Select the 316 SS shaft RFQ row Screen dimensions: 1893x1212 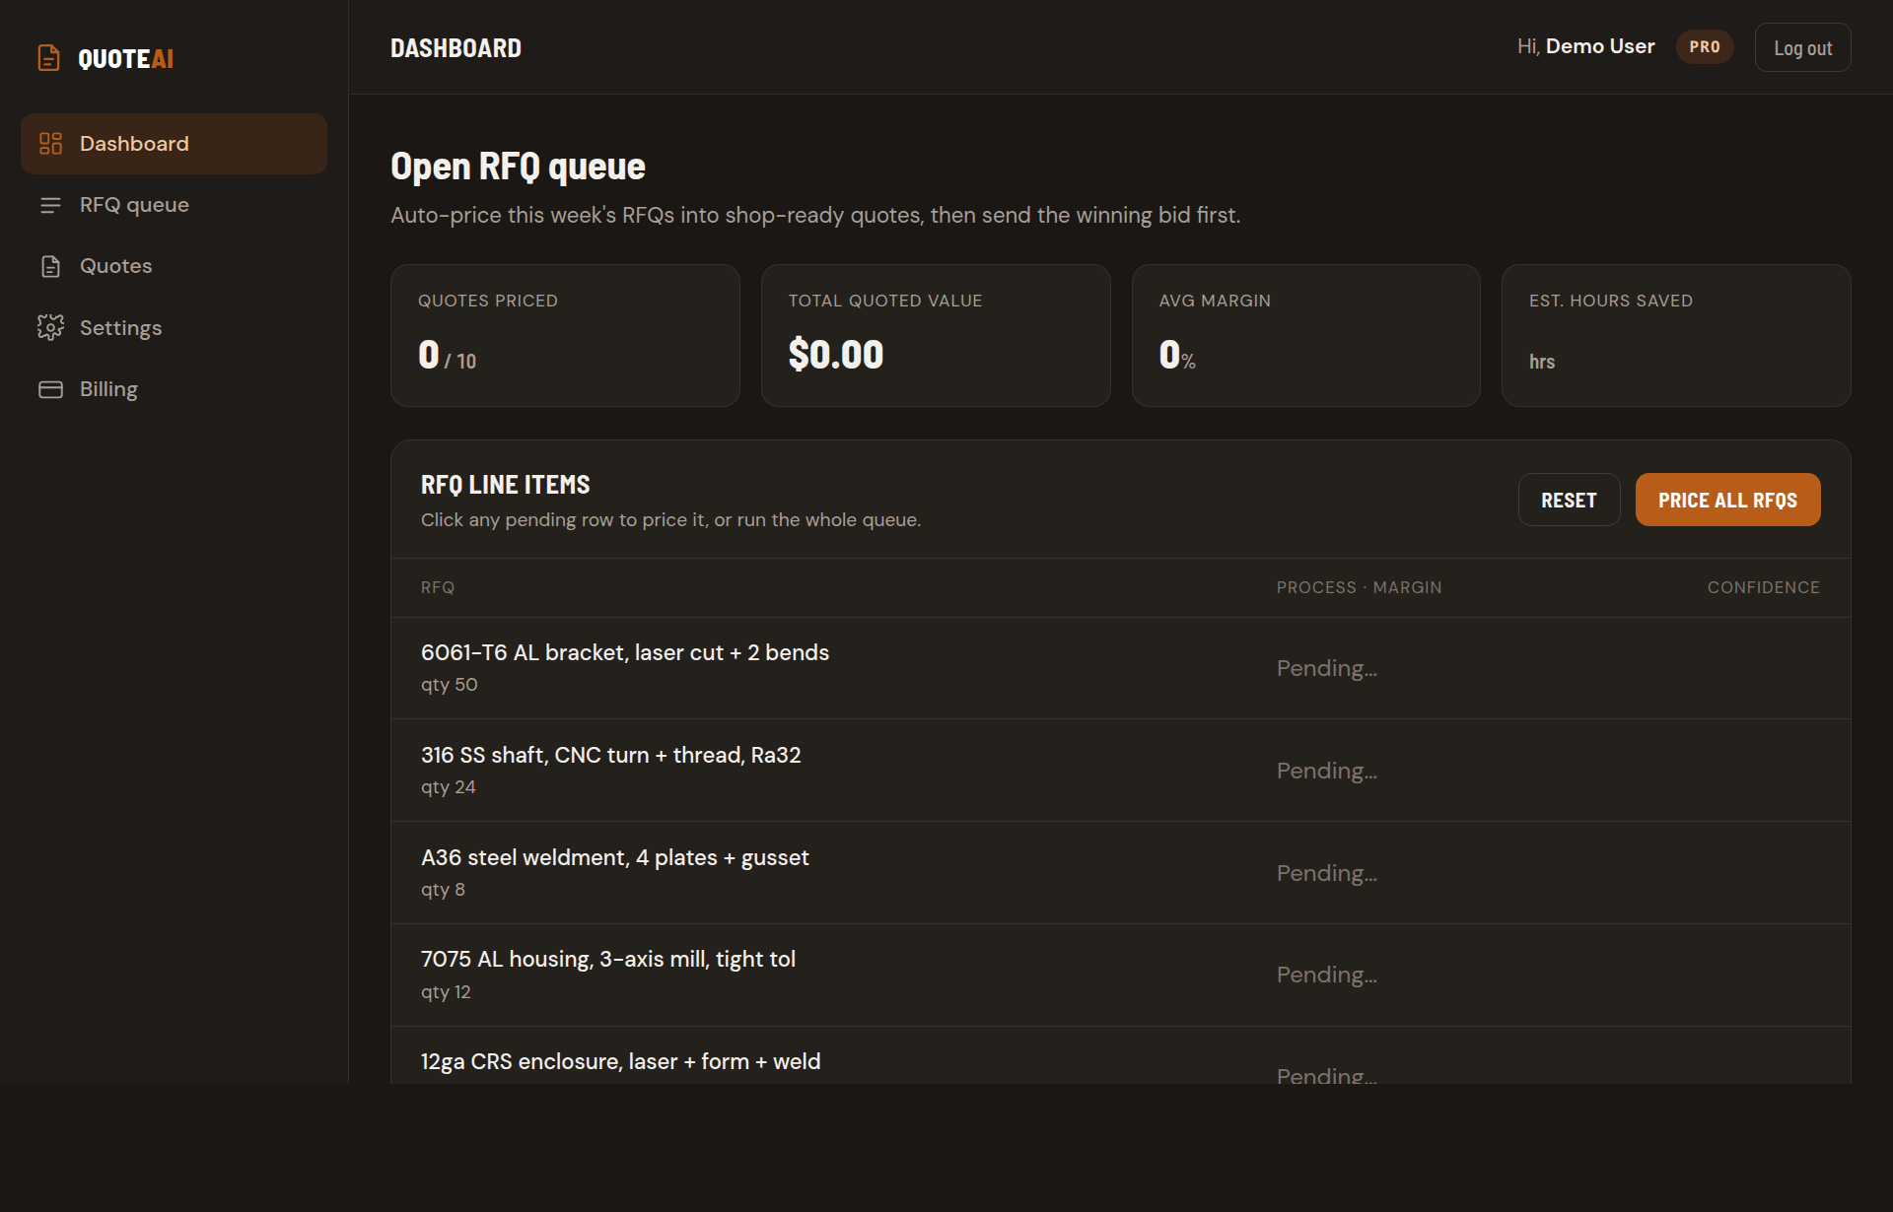coord(1120,771)
